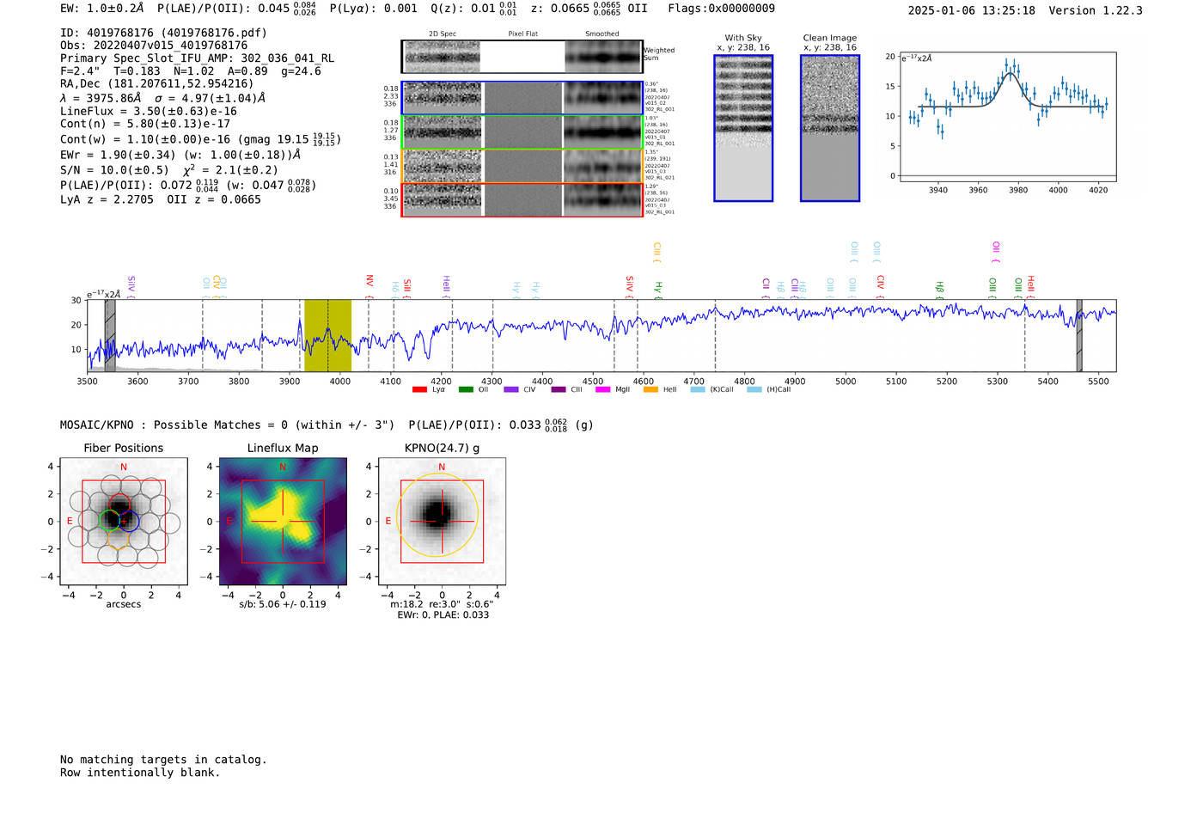Click the MgII magenta legend swatch
1203x819 pixels.
pos(602,389)
